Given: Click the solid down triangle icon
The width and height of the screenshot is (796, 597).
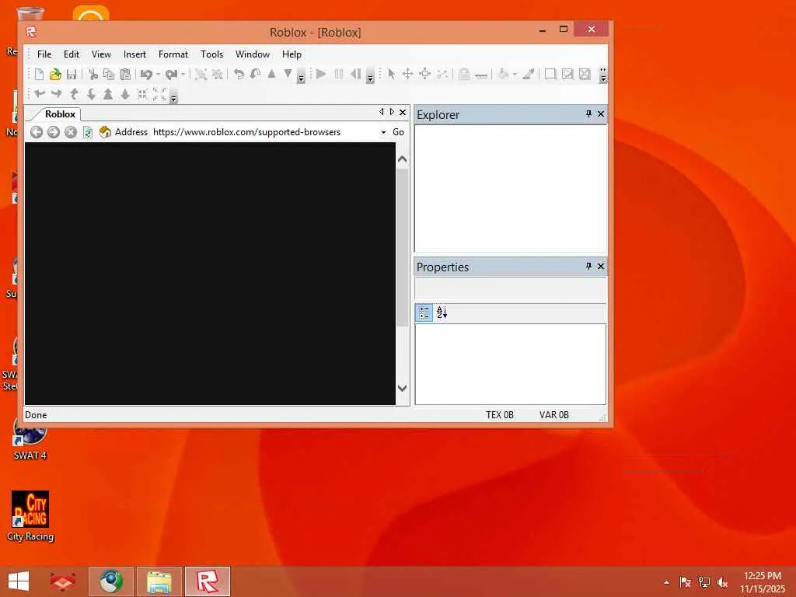Looking at the screenshot, I should pyautogui.click(x=288, y=74).
